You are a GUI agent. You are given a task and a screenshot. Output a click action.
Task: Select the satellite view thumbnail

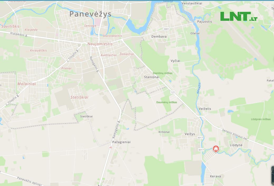(273, 176)
